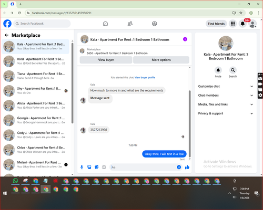The image size is (263, 210).
Task: Click the Search in conversation icon
Action: click(233, 70)
